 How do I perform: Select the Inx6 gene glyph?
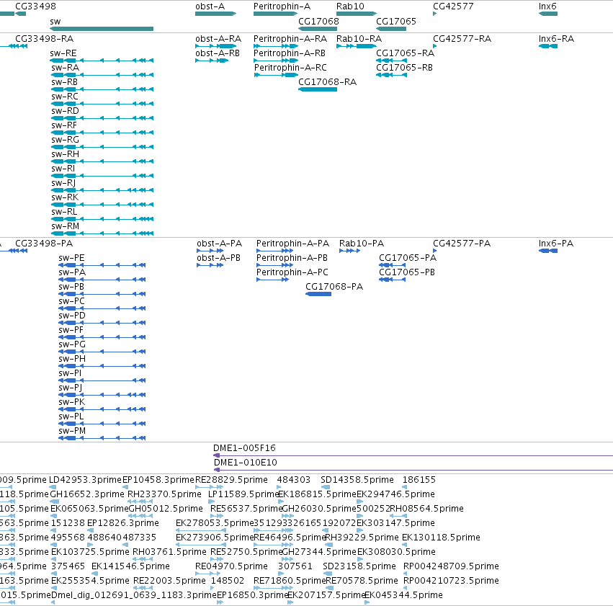(548, 14)
